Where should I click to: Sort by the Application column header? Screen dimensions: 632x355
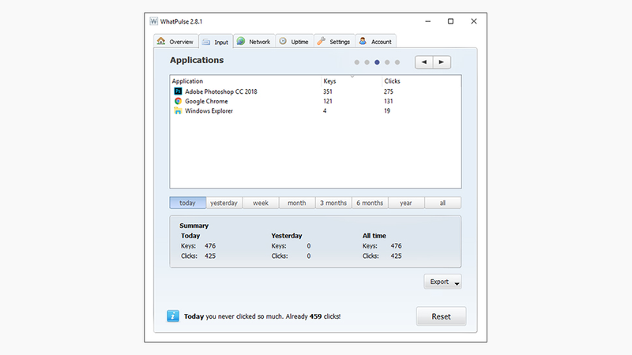tap(246, 81)
